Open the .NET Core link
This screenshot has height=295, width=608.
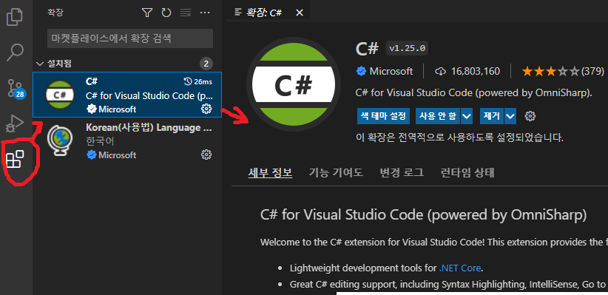pos(460,268)
